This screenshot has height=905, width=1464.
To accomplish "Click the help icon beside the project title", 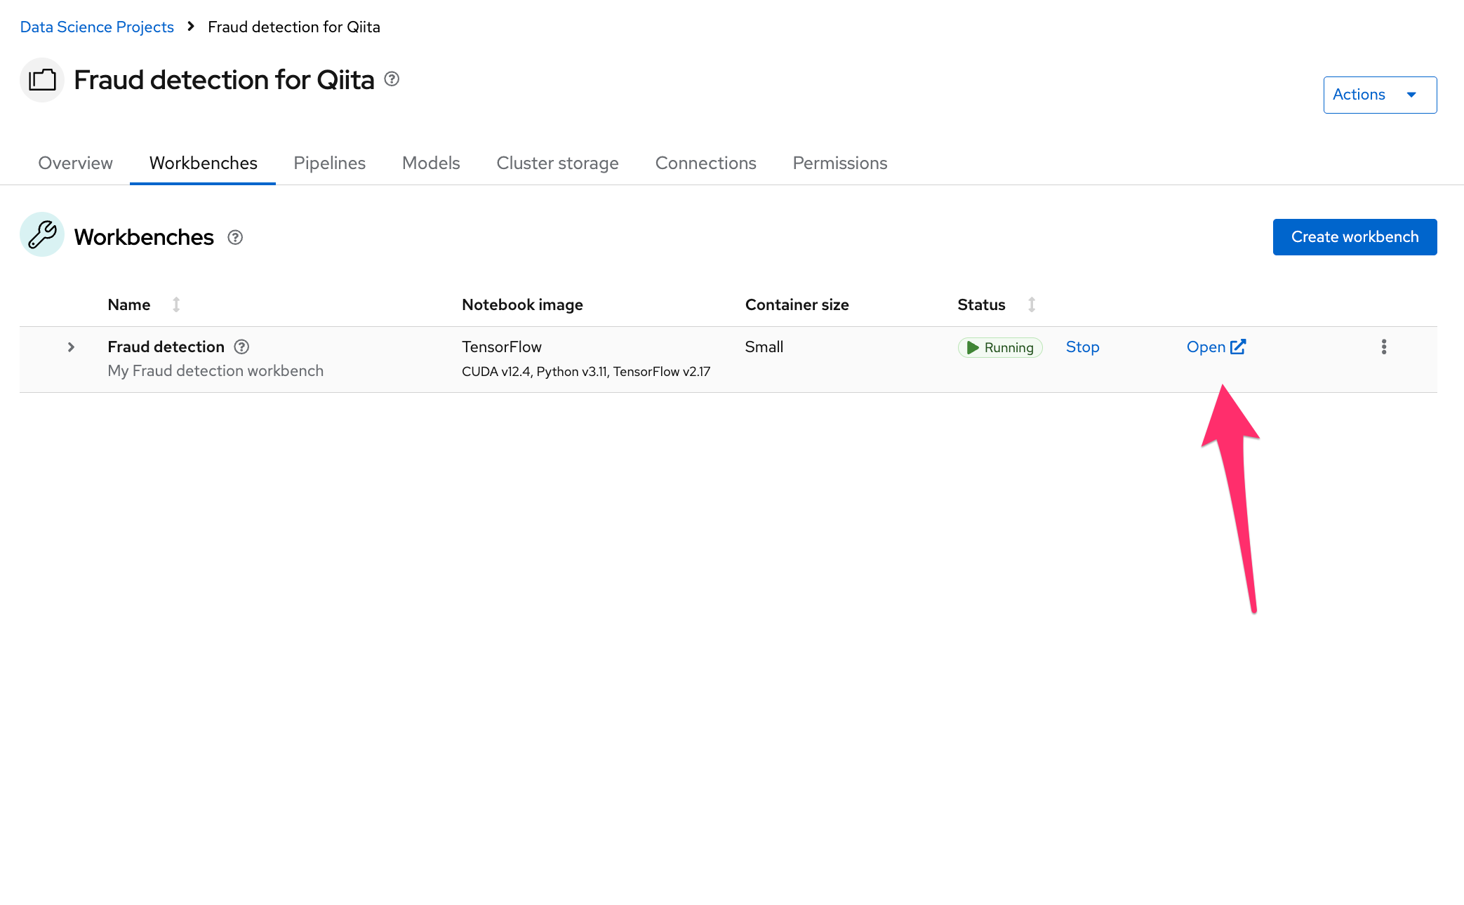I will 392,79.
